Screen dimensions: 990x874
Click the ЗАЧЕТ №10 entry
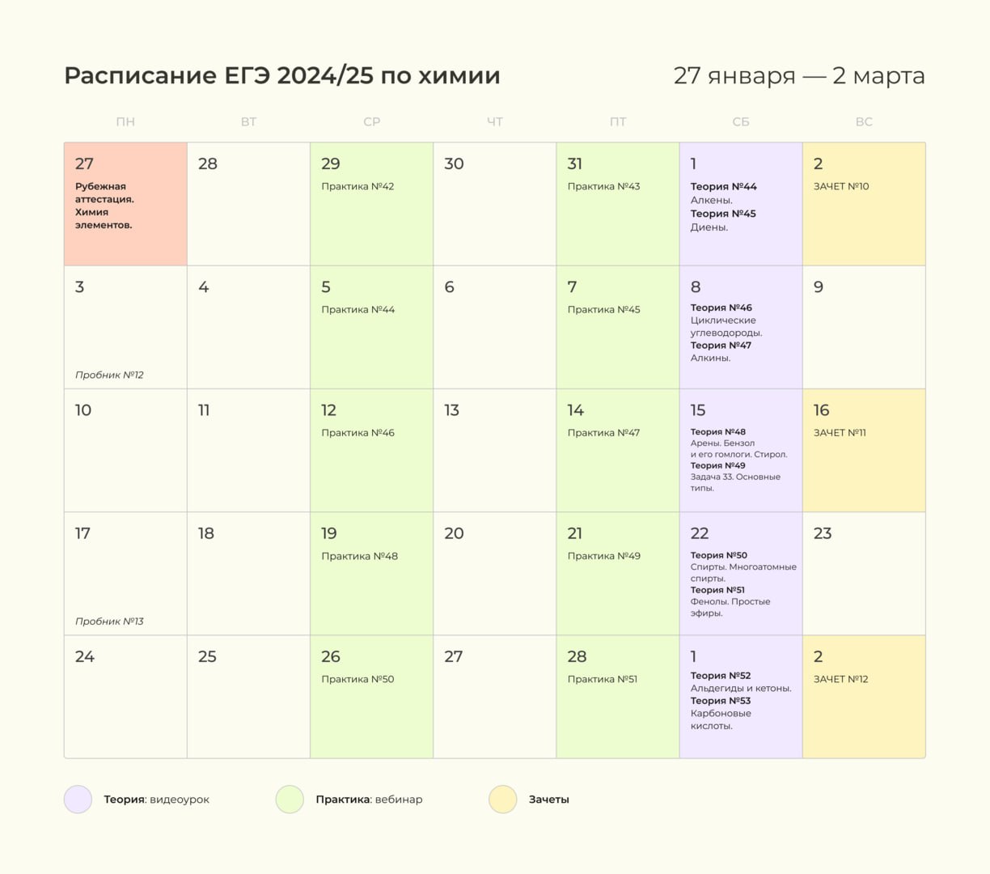[x=841, y=187]
